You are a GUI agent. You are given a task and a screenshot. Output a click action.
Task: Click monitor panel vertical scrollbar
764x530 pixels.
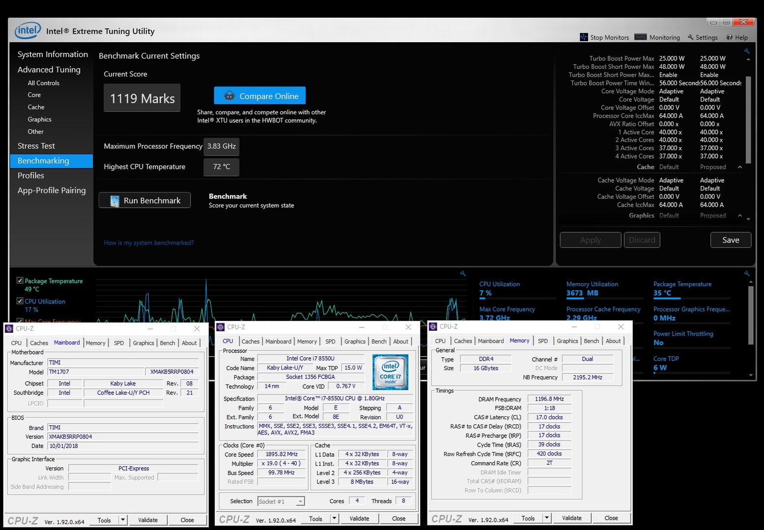751,315
